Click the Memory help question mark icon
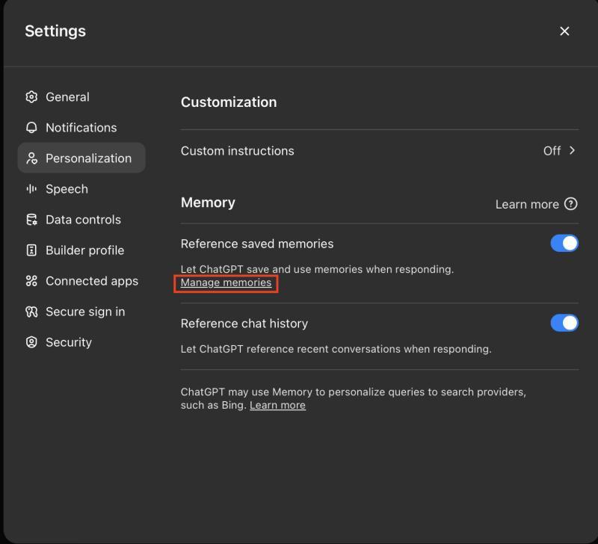 coord(571,204)
